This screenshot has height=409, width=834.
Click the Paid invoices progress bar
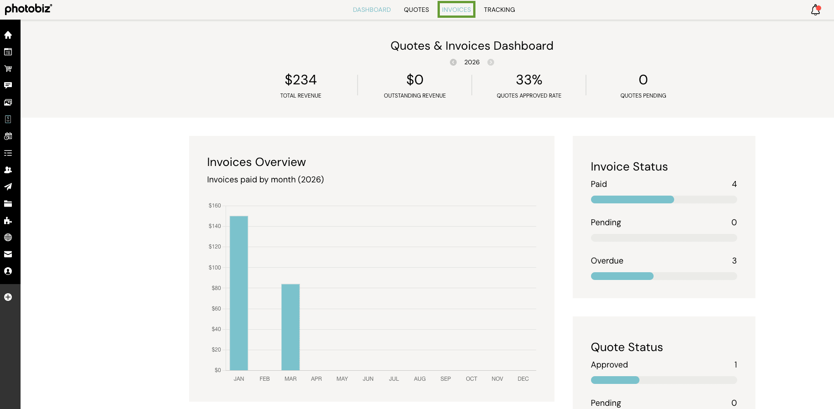664,199
